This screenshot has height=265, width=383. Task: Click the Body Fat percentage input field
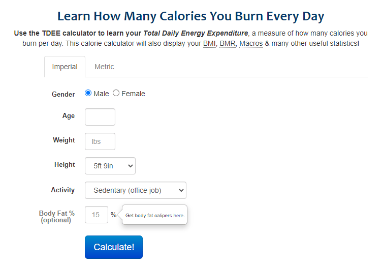[x=97, y=215]
